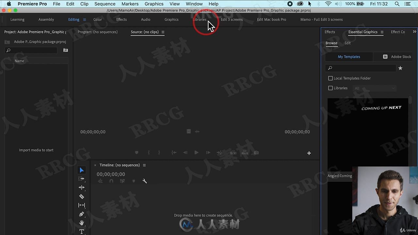
Task: Toggle Snap magnet in timeline
Action: [x=111, y=181]
